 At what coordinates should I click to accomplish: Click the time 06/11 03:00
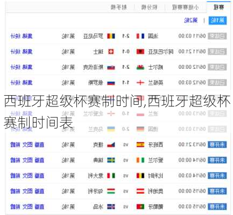coord(192,36)
